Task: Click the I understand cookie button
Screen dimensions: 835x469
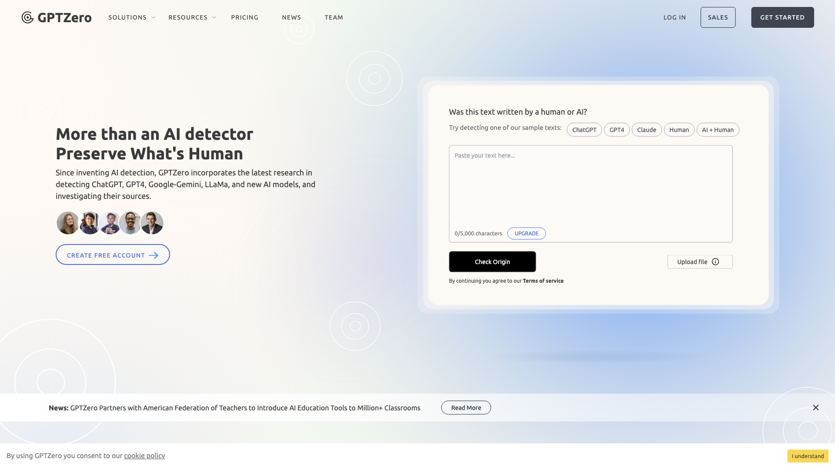Action: coord(808,456)
